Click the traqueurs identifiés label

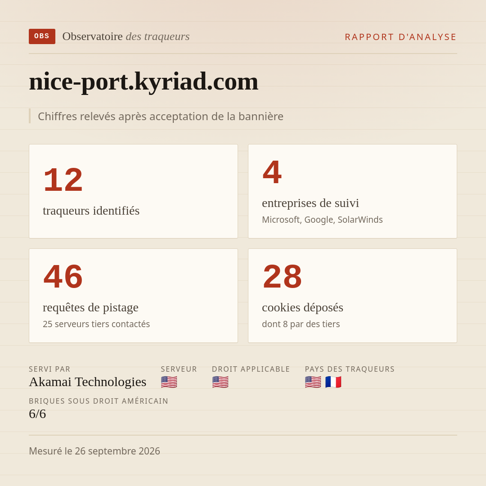click(91, 211)
